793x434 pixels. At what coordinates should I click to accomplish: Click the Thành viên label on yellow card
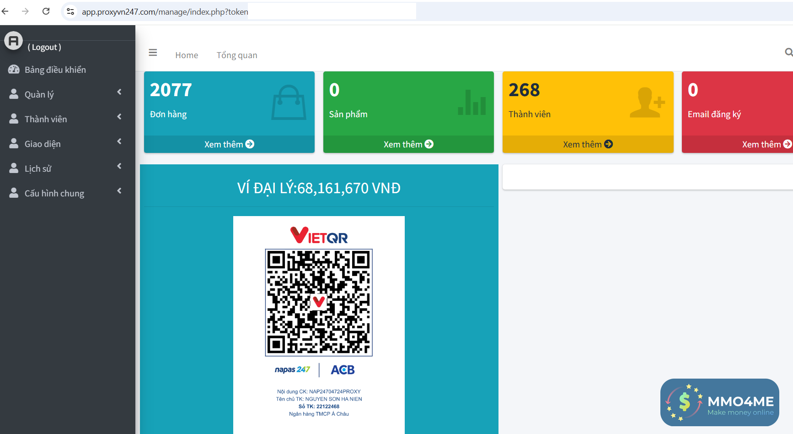point(530,114)
